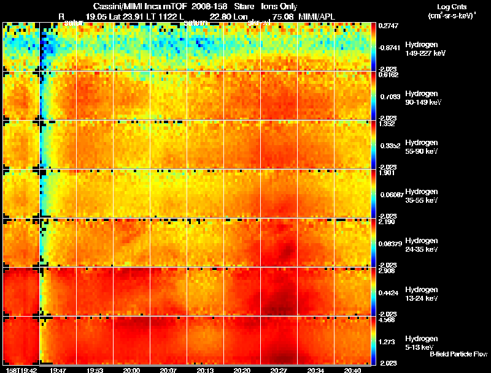Screen dimensions: 491x373
Task: Pick the color scale bar for 35-55 keV
Action: pyautogui.click(x=374, y=194)
